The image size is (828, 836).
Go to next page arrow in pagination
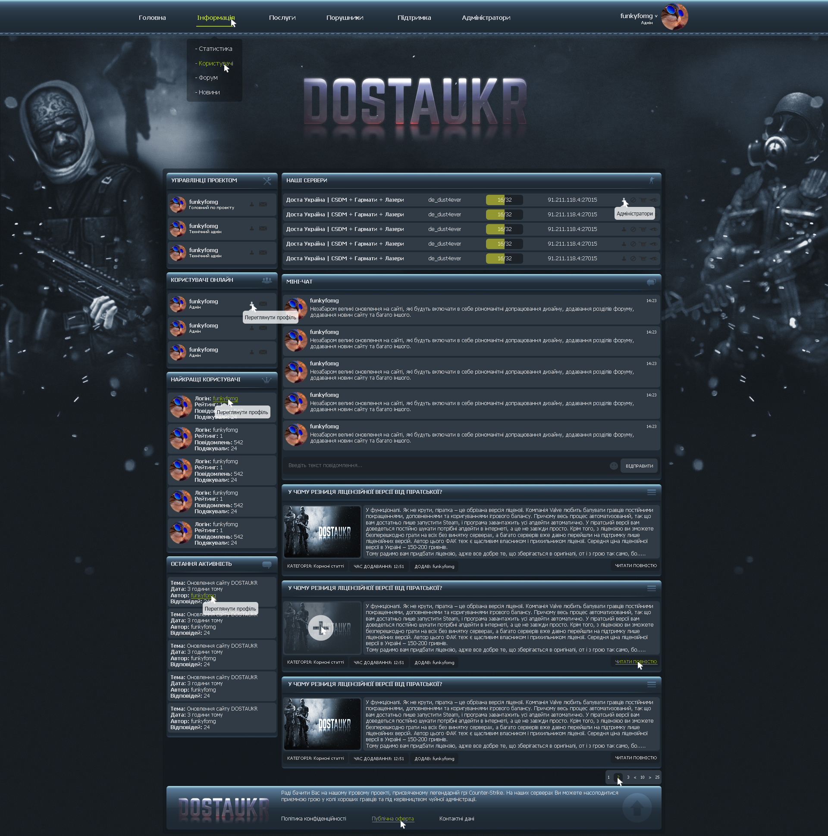[x=649, y=777]
